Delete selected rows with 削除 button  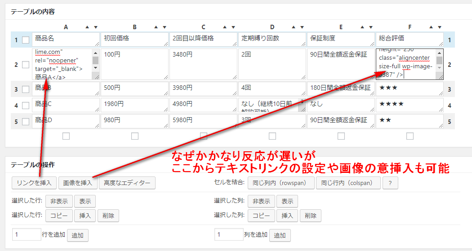(x=108, y=216)
